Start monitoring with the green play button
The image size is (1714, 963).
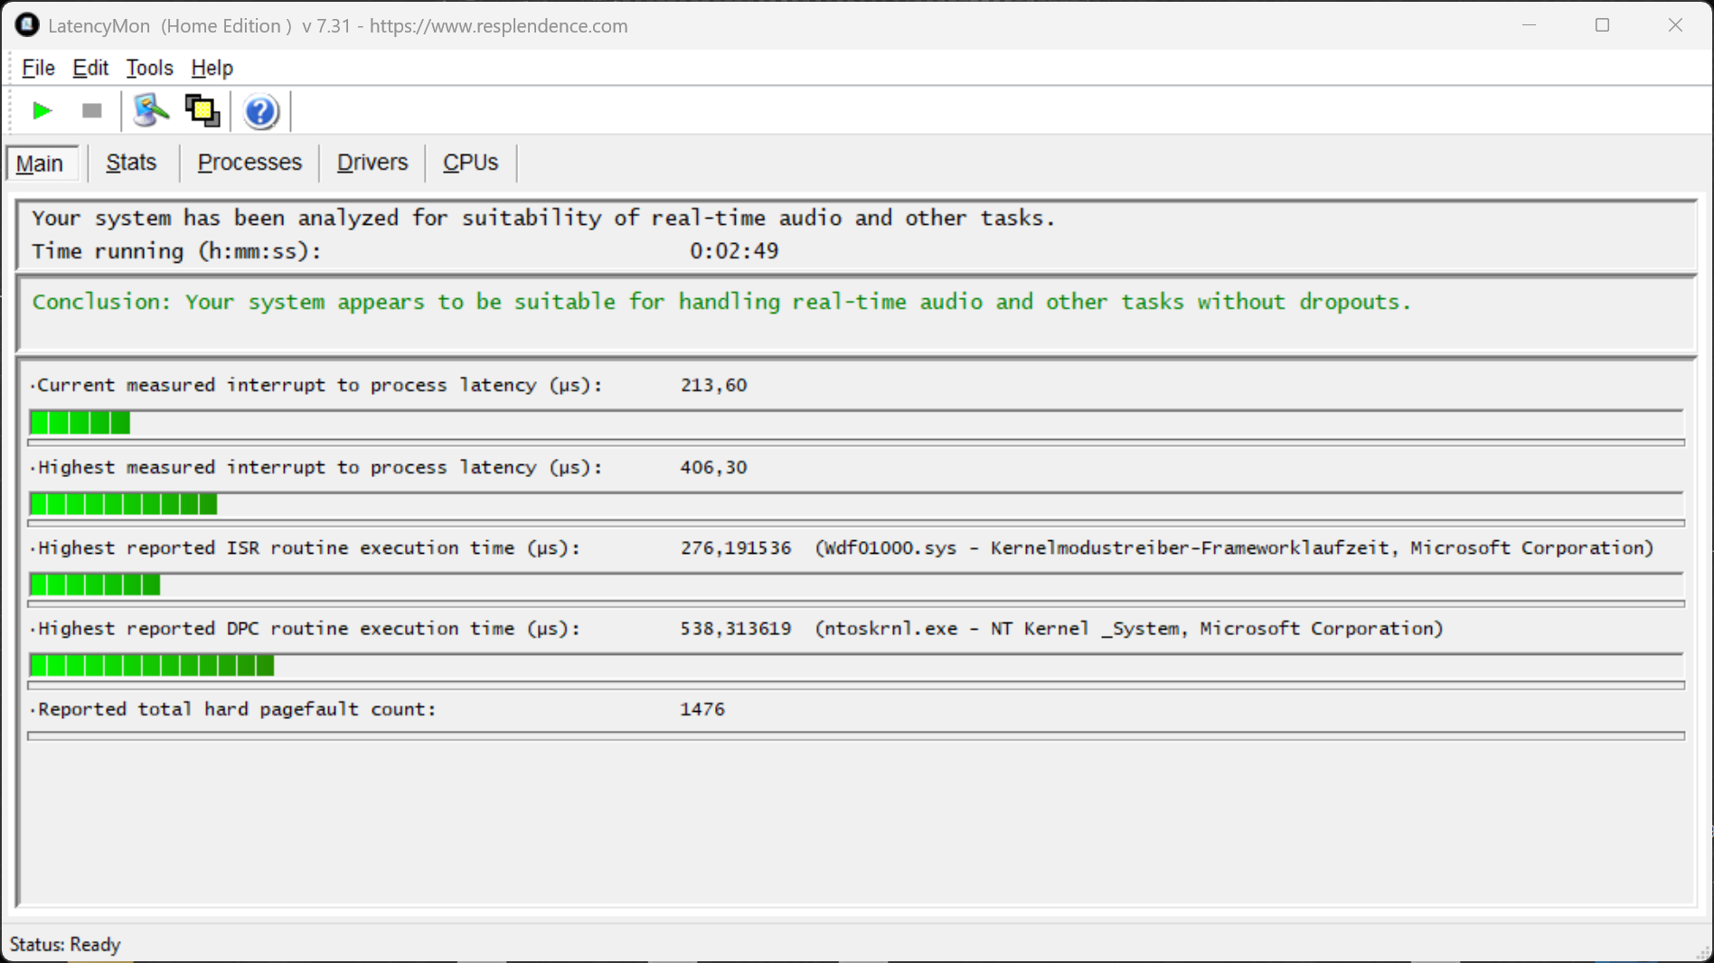(x=42, y=111)
